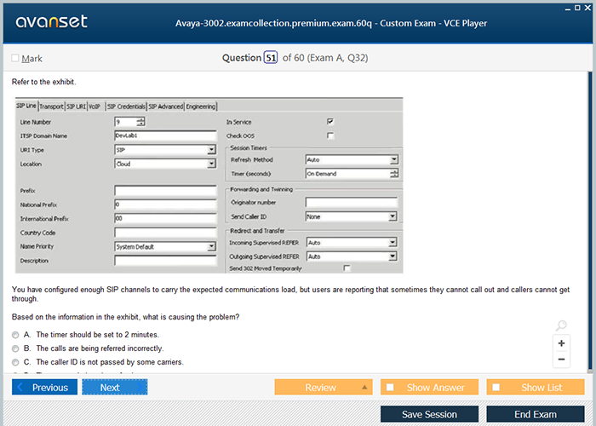The height and width of the screenshot is (426, 596).
Task: Toggle the In Service checkbox in exhibit
Action: point(330,122)
